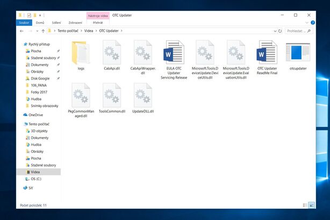Open the Domů ribbon tab

pyautogui.click(x=40, y=23)
